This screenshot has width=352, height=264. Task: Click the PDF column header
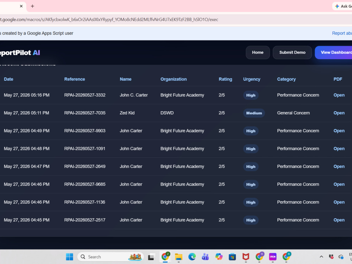click(x=338, y=79)
